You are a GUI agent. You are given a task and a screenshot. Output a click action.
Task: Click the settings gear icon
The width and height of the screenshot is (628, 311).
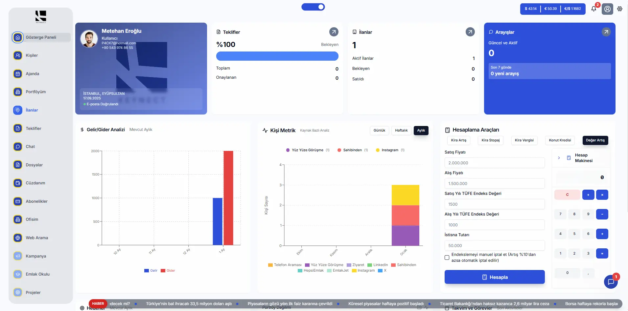tap(619, 9)
